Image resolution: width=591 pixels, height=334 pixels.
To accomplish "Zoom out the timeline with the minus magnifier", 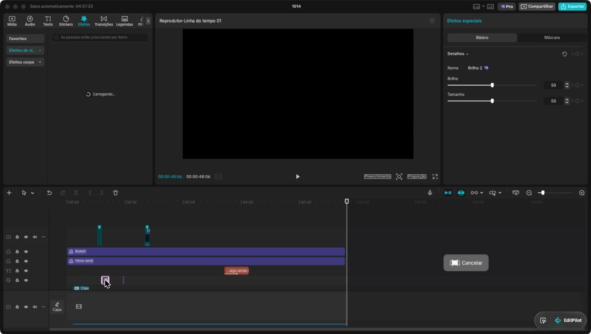I will click(529, 193).
